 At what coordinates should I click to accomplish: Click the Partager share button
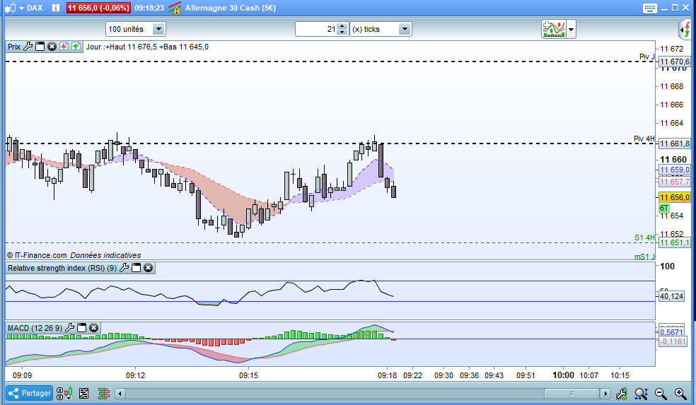[29, 393]
